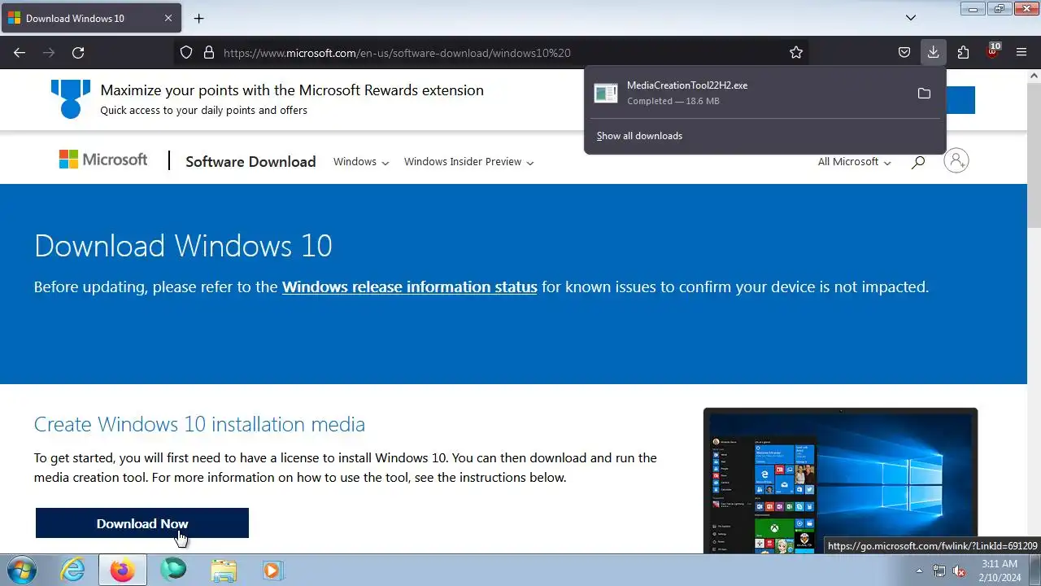
Task: Select the Download Windows 10 tab
Action: (90, 18)
